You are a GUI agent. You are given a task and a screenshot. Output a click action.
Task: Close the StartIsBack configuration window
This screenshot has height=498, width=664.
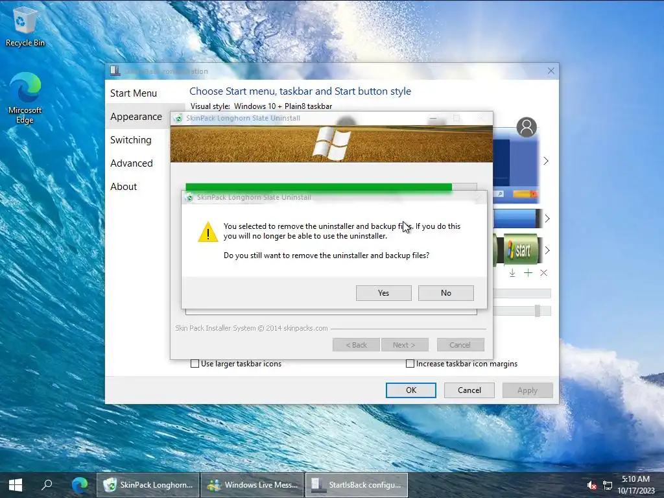551,71
